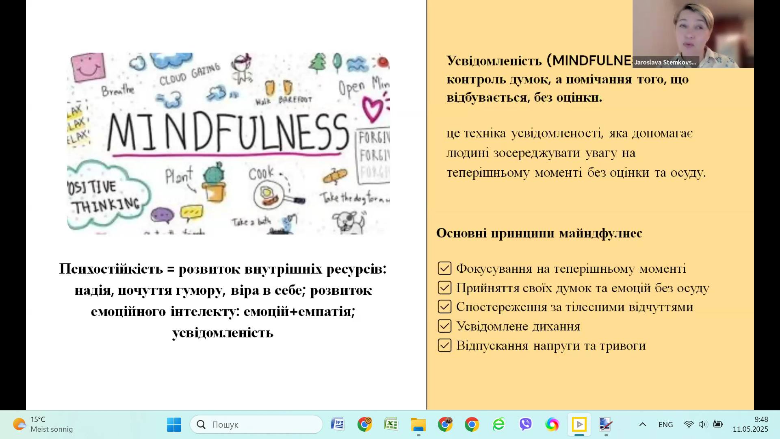
Task: Open Excel from the taskbar
Action: point(391,424)
